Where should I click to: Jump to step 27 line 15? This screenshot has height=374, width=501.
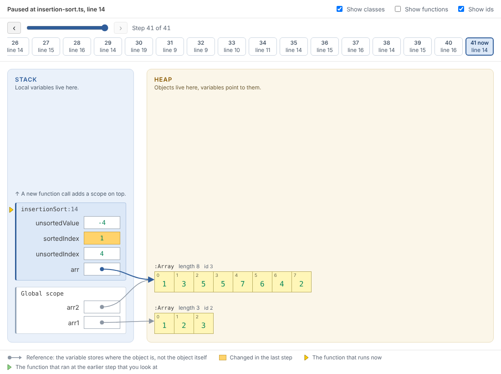(x=46, y=47)
